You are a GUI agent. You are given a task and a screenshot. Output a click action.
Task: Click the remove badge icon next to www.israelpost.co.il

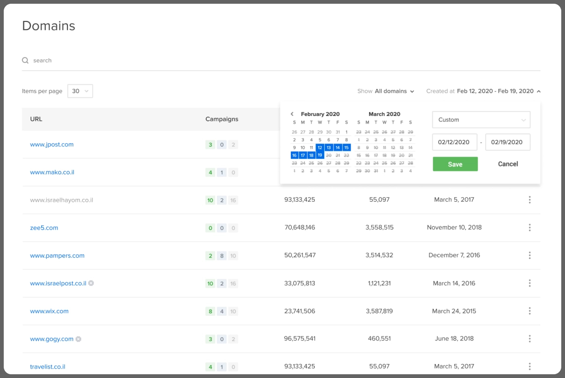pos(91,283)
